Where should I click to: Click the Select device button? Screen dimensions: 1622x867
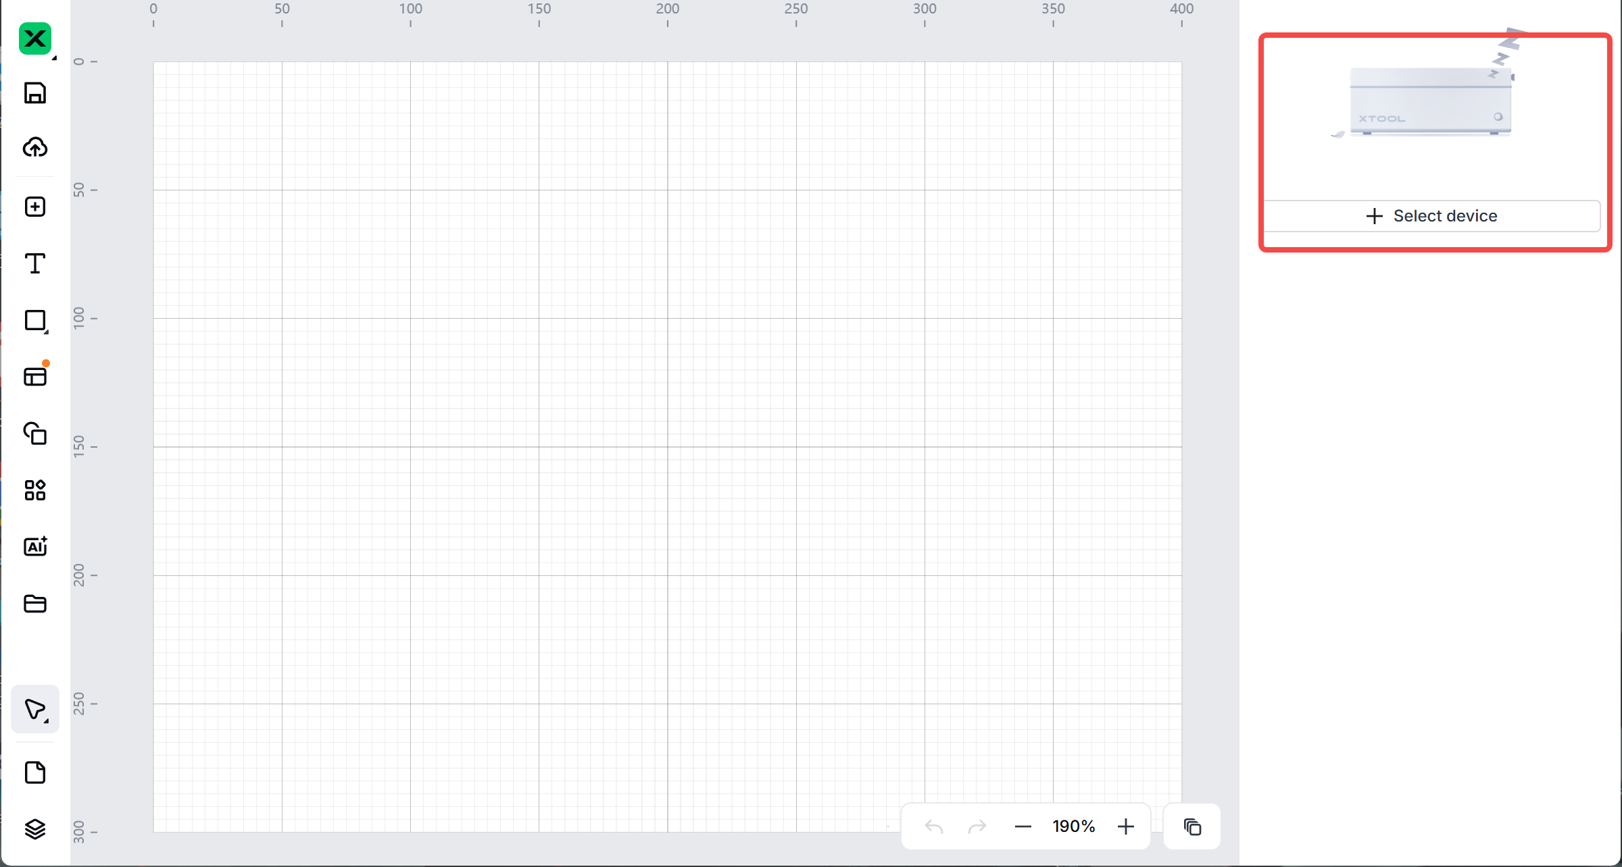click(x=1431, y=216)
